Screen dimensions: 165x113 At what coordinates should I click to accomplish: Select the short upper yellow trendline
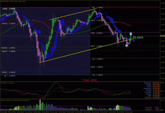[73, 14]
